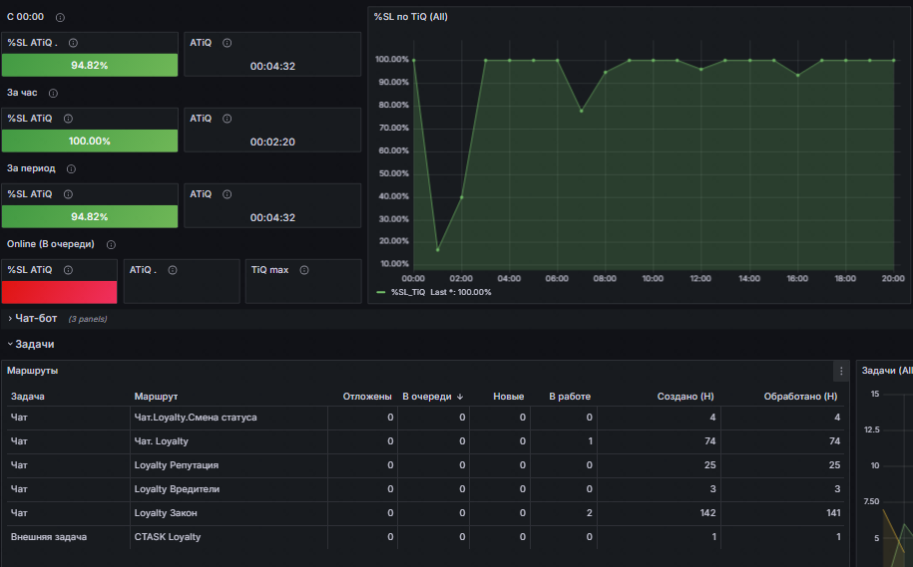The image size is (913, 567).
Task: Sort table by 'Создано (Н)' column header
Action: click(685, 397)
